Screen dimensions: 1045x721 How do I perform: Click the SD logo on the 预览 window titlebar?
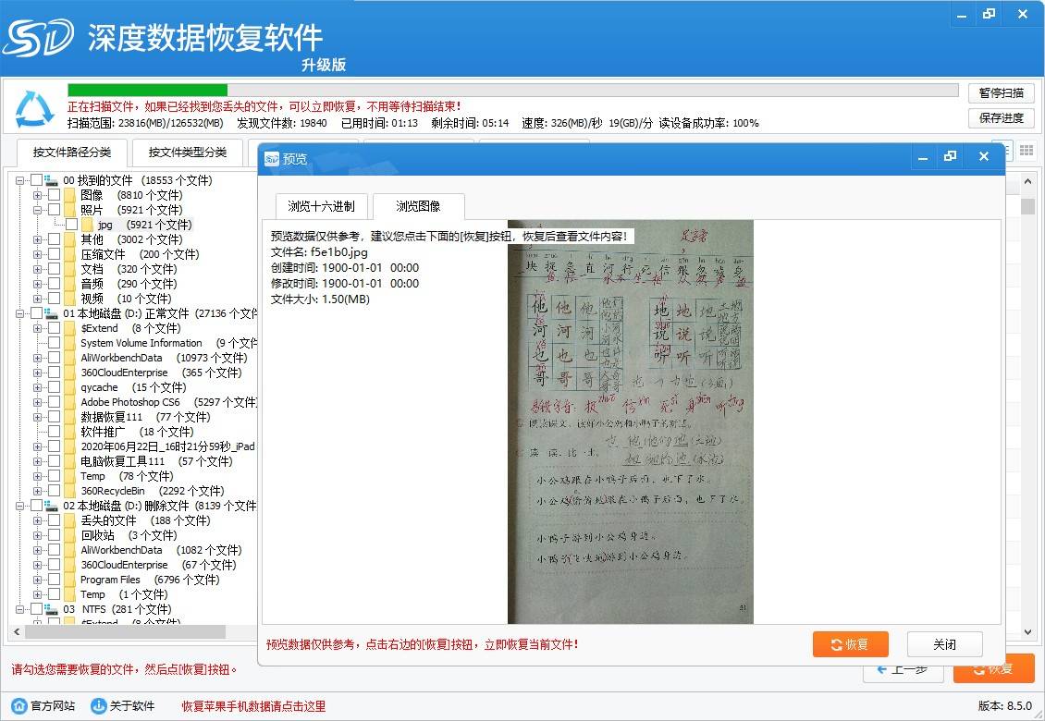[271, 157]
